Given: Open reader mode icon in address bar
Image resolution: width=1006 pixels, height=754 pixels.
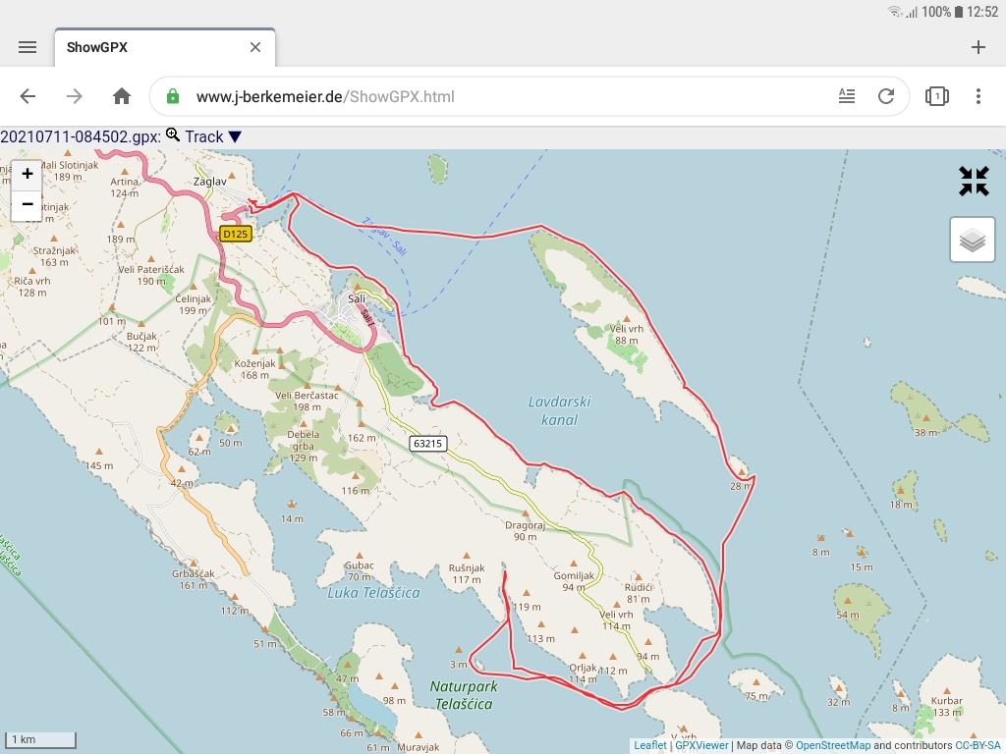Looking at the screenshot, I should tap(847, 96).
